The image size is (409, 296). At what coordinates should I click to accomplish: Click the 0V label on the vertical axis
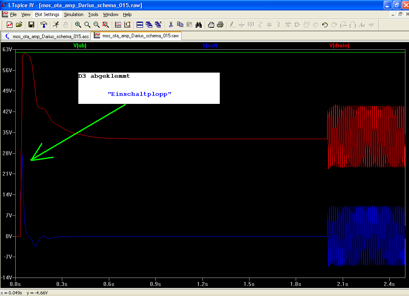8,236
